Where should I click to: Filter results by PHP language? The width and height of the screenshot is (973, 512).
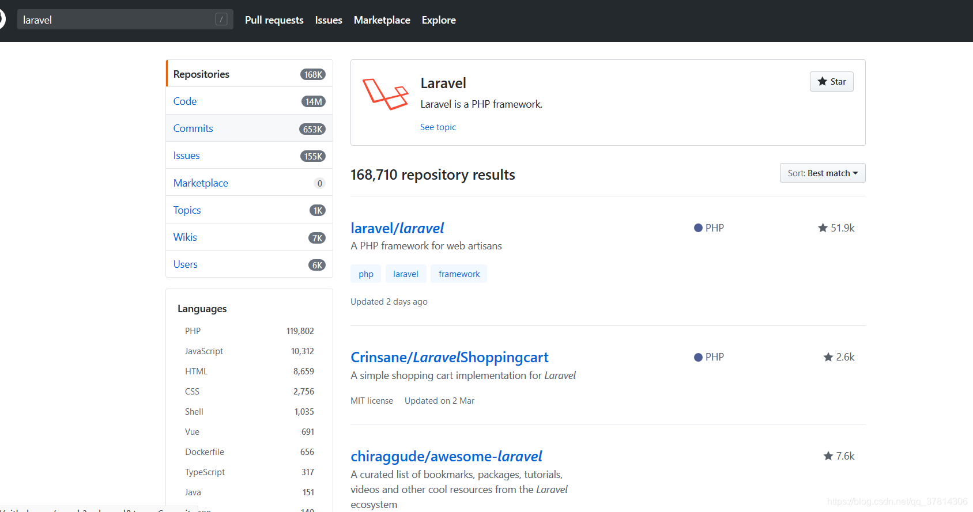click(249, 331)
